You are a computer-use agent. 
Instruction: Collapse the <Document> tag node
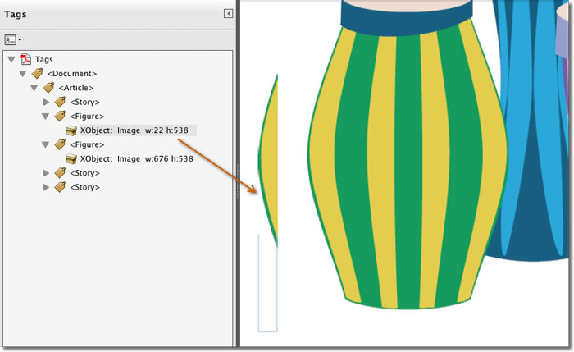pos(23,74)
